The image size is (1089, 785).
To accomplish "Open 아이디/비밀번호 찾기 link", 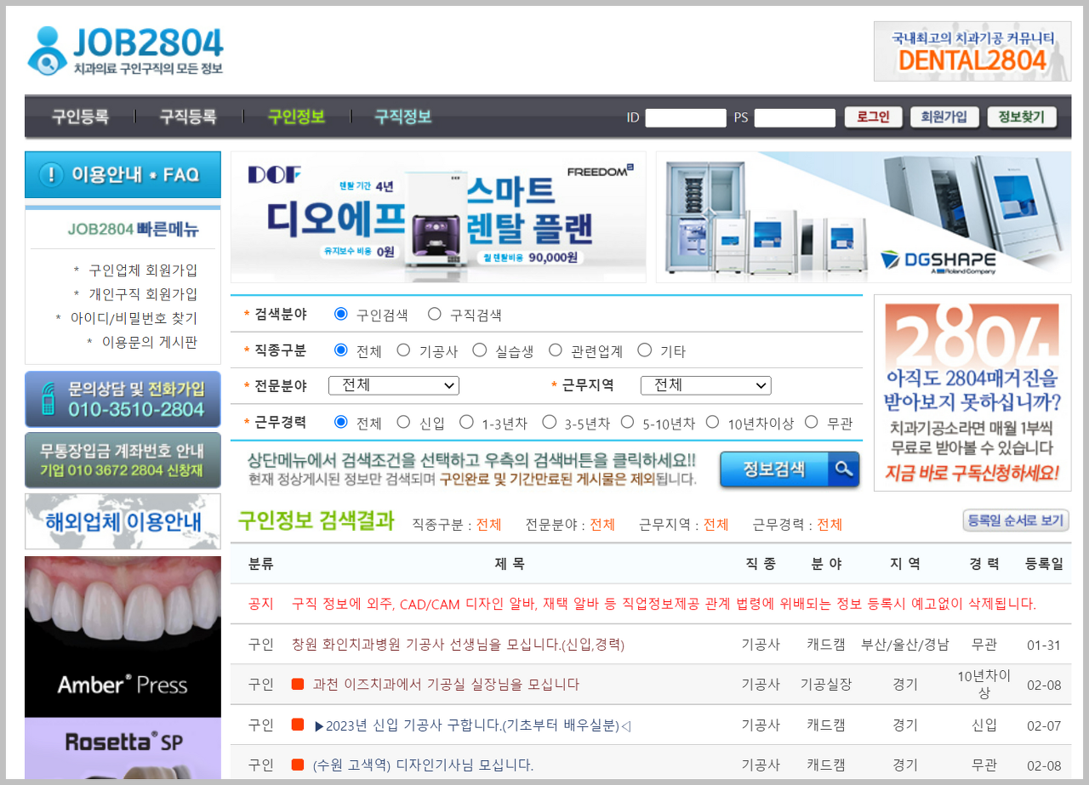I will [x=134, y=318].
